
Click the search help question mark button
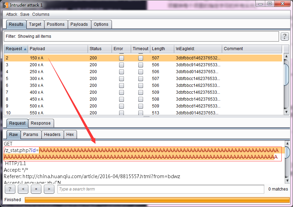click(10, 189)
